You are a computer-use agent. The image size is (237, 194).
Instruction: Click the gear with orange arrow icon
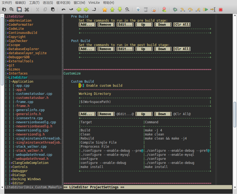(153, 9)
